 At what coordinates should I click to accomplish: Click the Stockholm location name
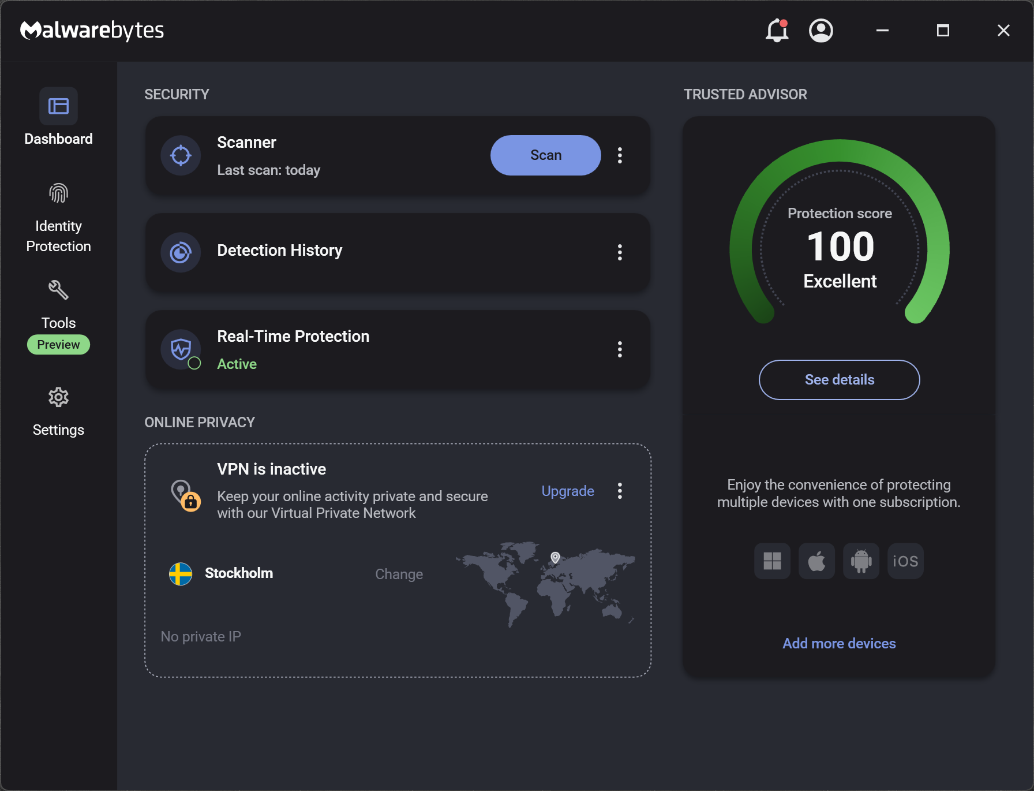239,573
